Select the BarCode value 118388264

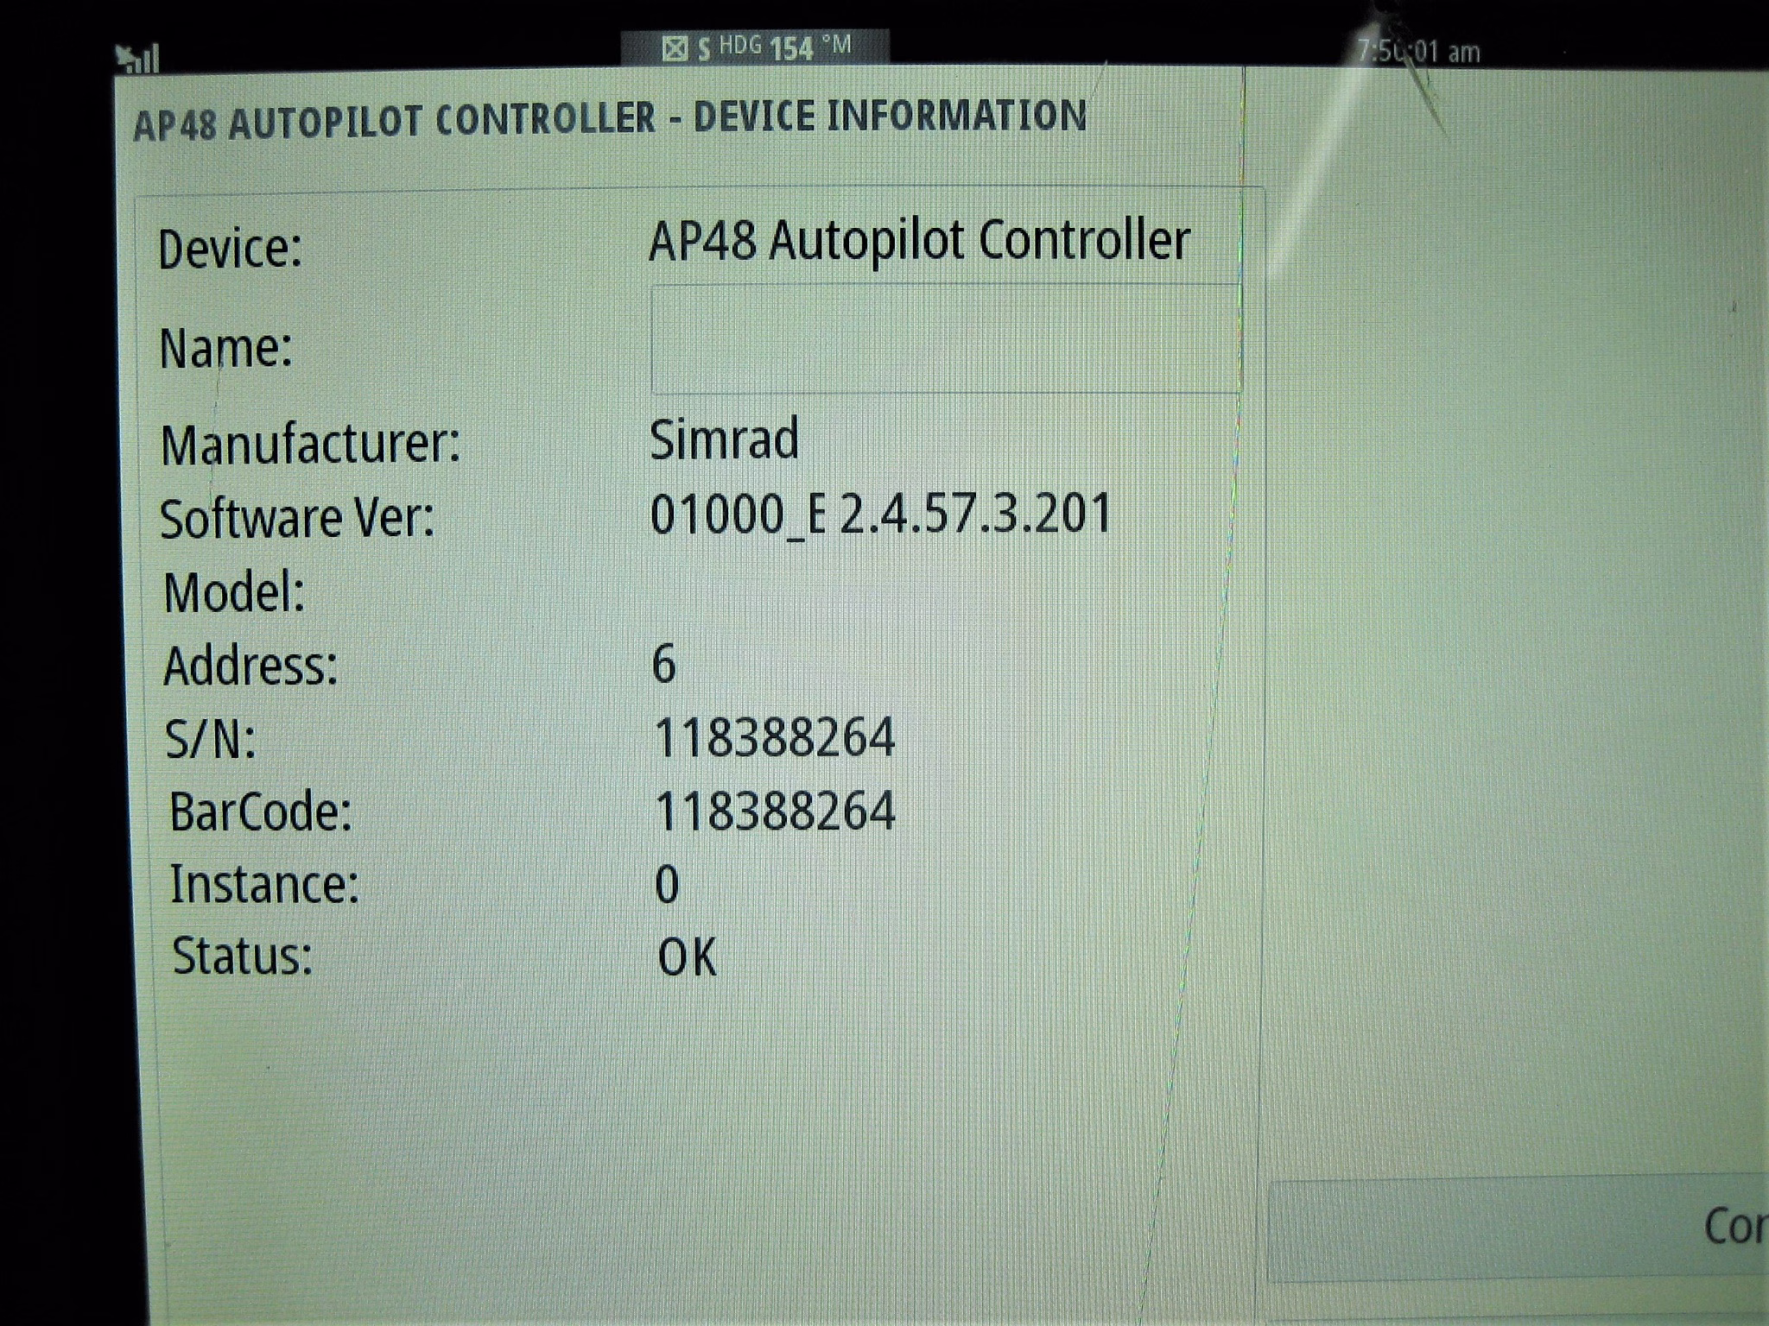(774, 812)
